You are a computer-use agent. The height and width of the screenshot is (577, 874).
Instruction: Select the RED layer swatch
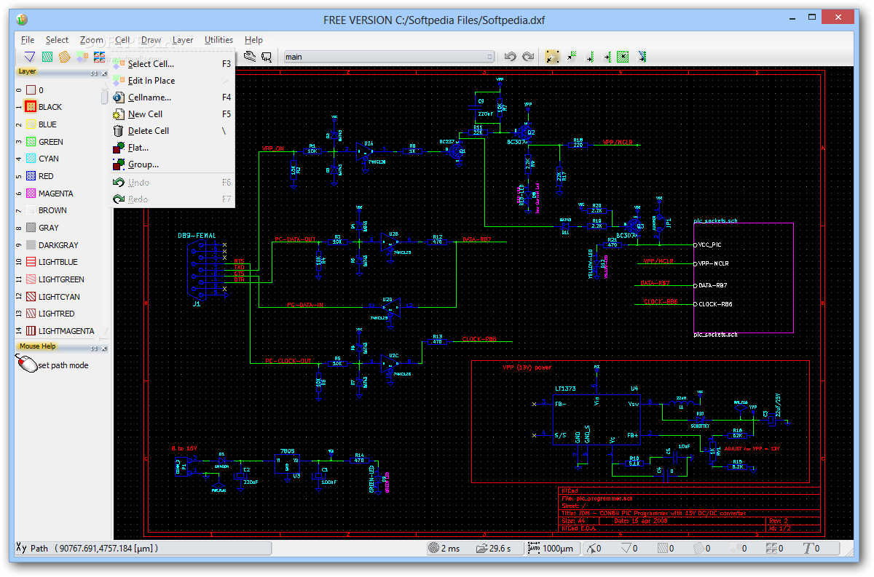31,176
